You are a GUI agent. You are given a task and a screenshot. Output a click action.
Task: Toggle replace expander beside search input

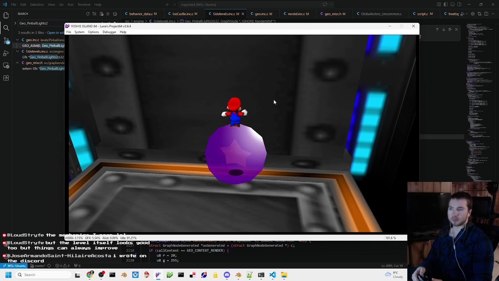point(15,23)
